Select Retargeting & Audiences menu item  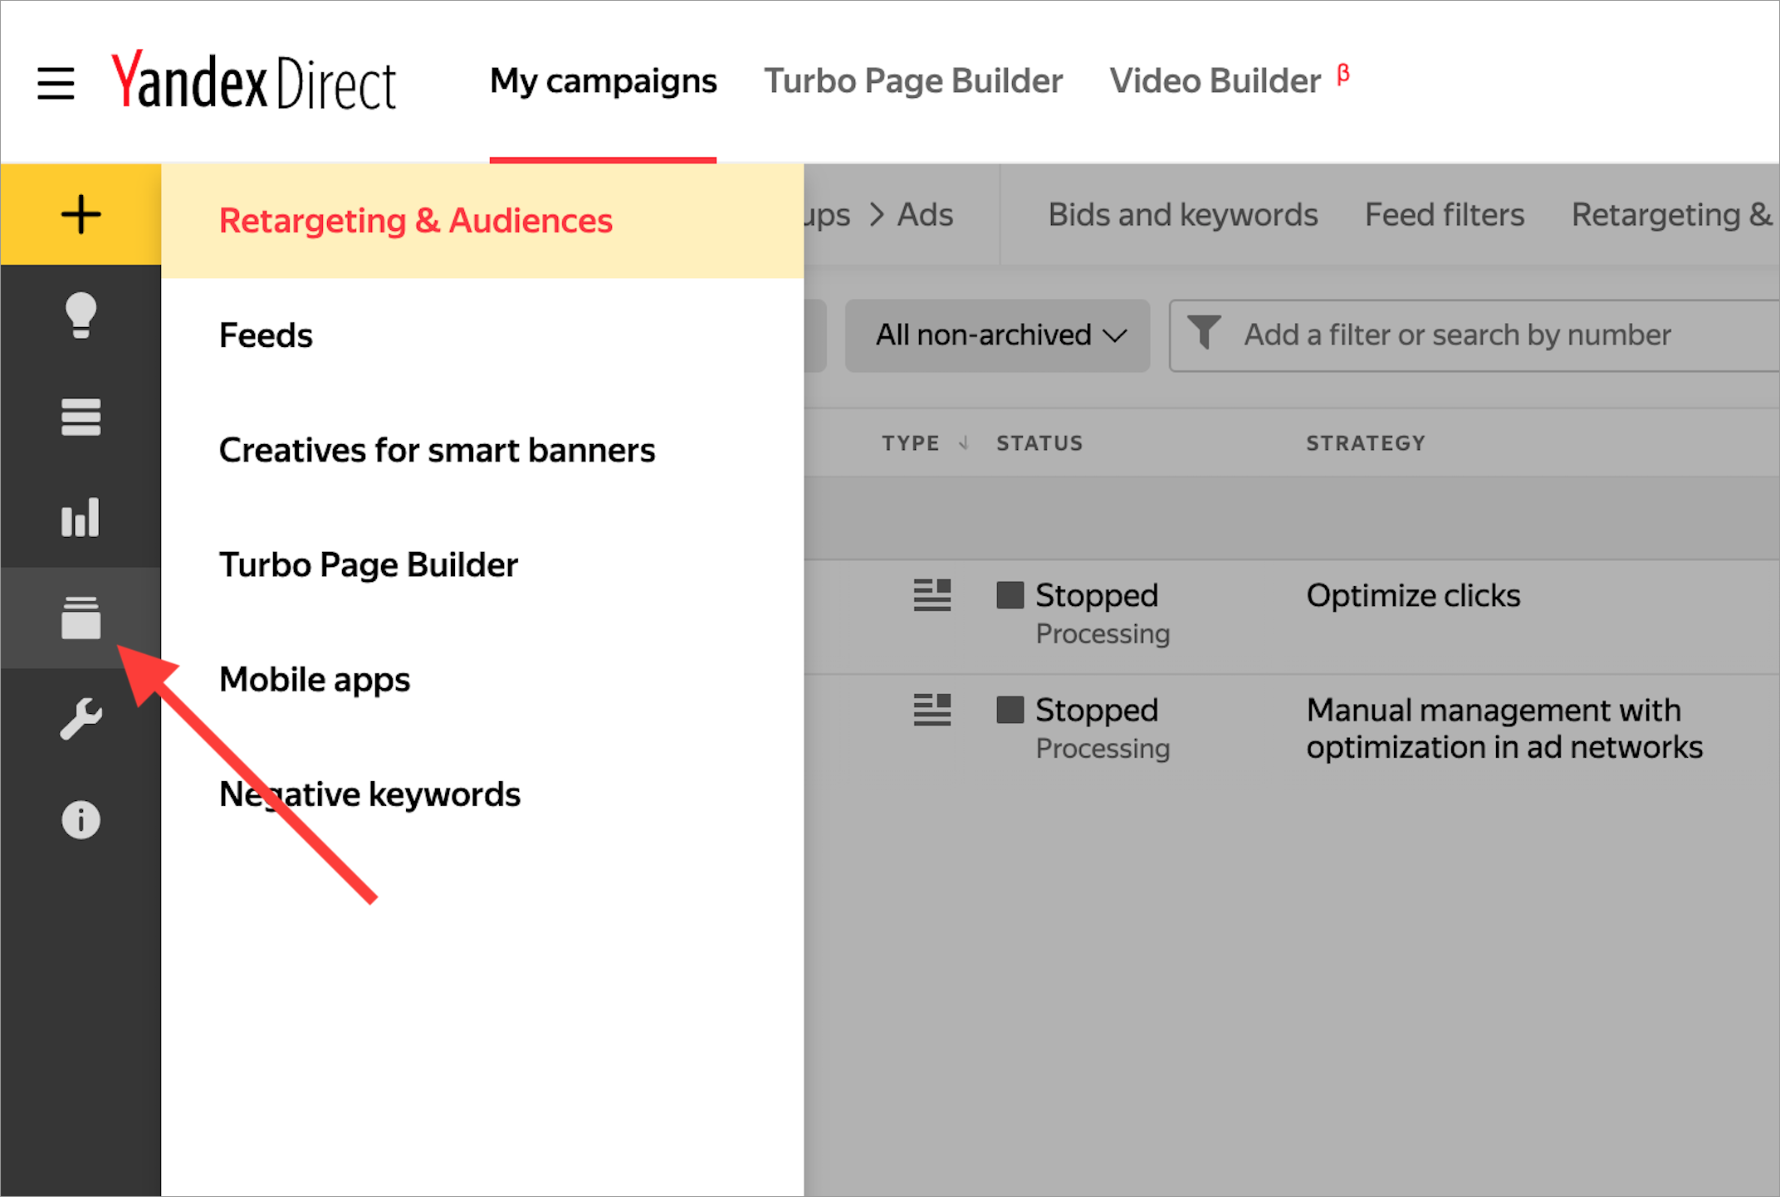[x=415, y=221]
